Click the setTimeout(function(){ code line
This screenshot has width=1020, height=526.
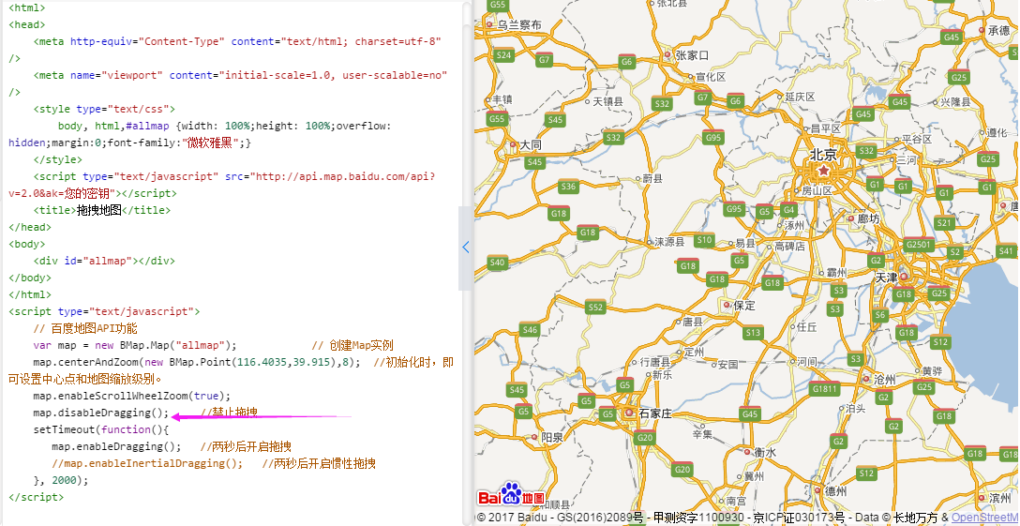(x=101, y=429)
